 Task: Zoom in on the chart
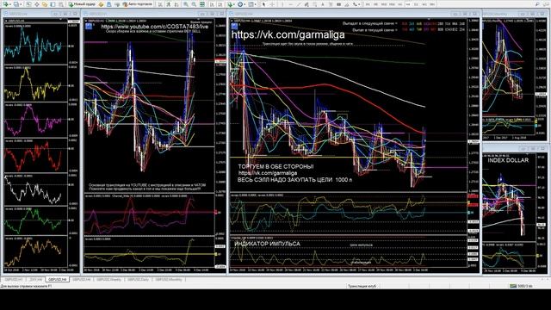[186, 4]
